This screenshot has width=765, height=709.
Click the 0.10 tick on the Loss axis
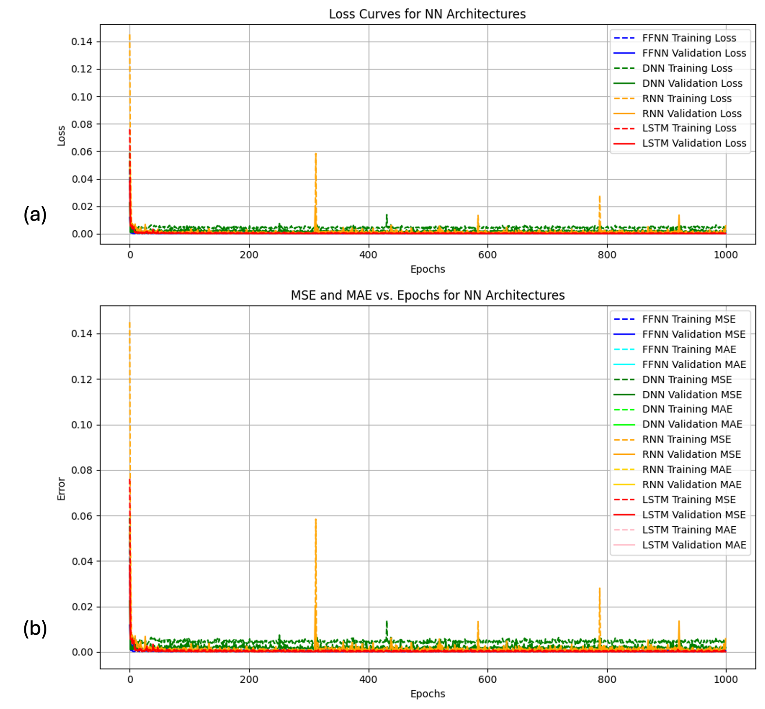[x=82, y=97]
